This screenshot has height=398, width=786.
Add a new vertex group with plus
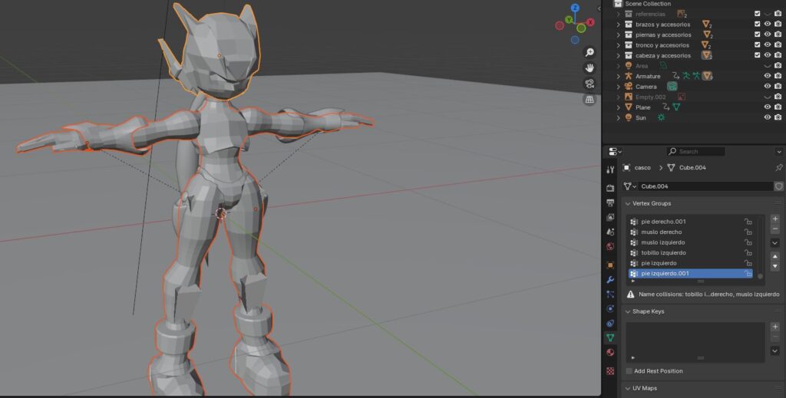click(x=774, y=219)
